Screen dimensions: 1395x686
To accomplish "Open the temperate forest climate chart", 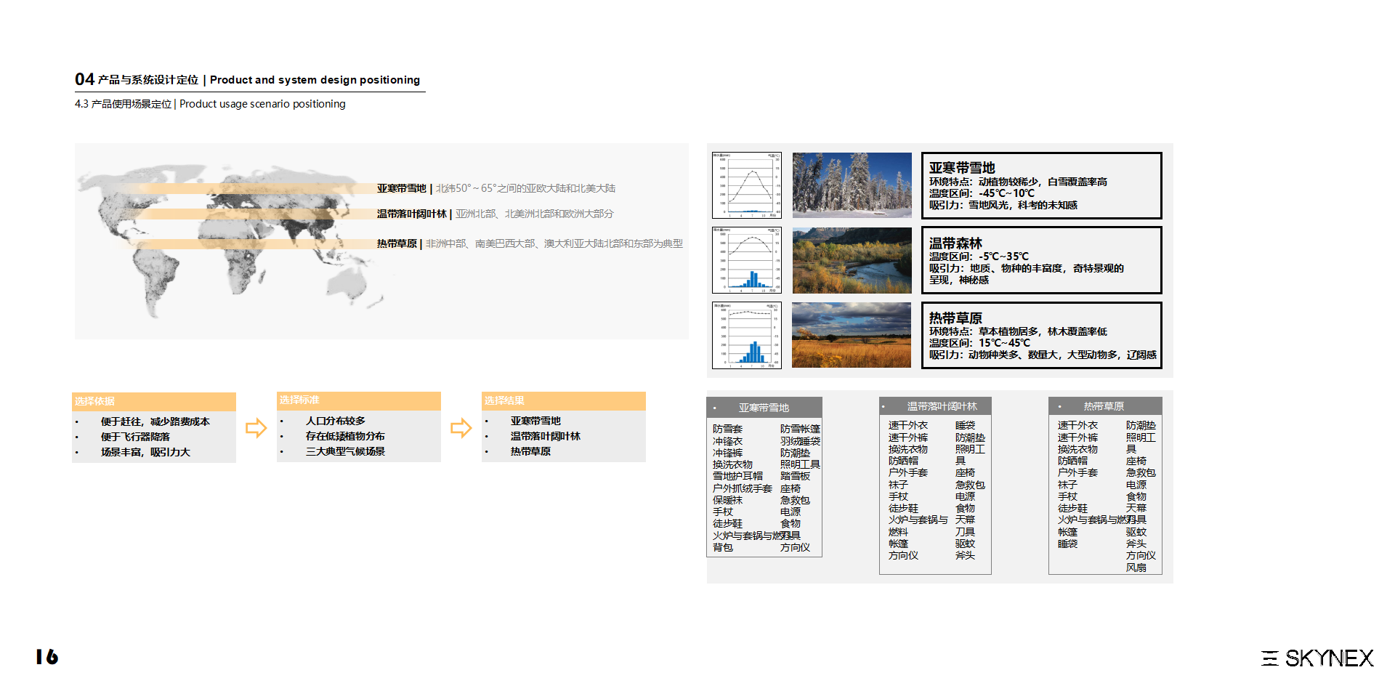I will tap(747, 260).
